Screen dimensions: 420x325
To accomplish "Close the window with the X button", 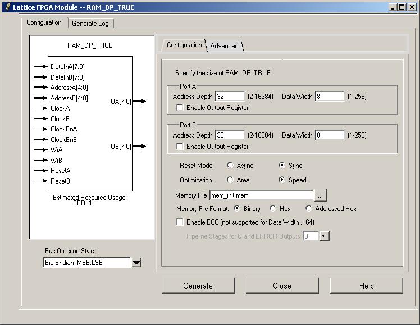I will coord(412,7).
